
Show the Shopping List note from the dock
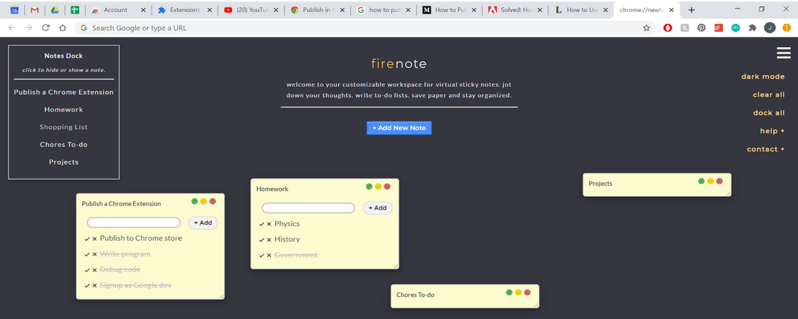tap(63, 127)
